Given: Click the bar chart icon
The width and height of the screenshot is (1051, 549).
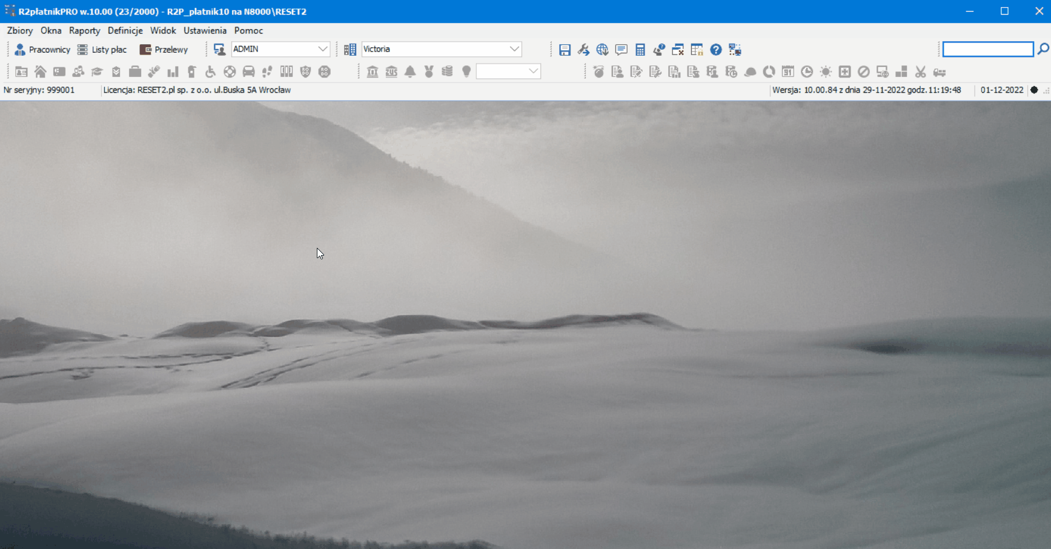Looking at the screenshot, I should click(x=173, y=72).
